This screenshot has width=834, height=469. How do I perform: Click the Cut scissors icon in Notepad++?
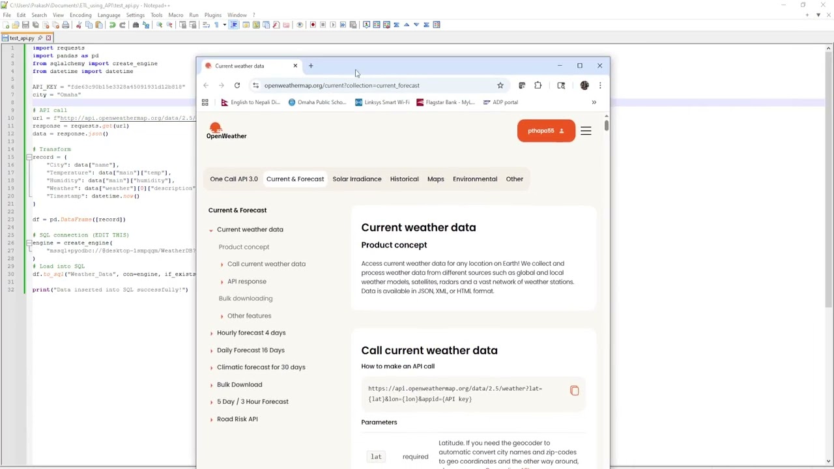pos(79,25)
